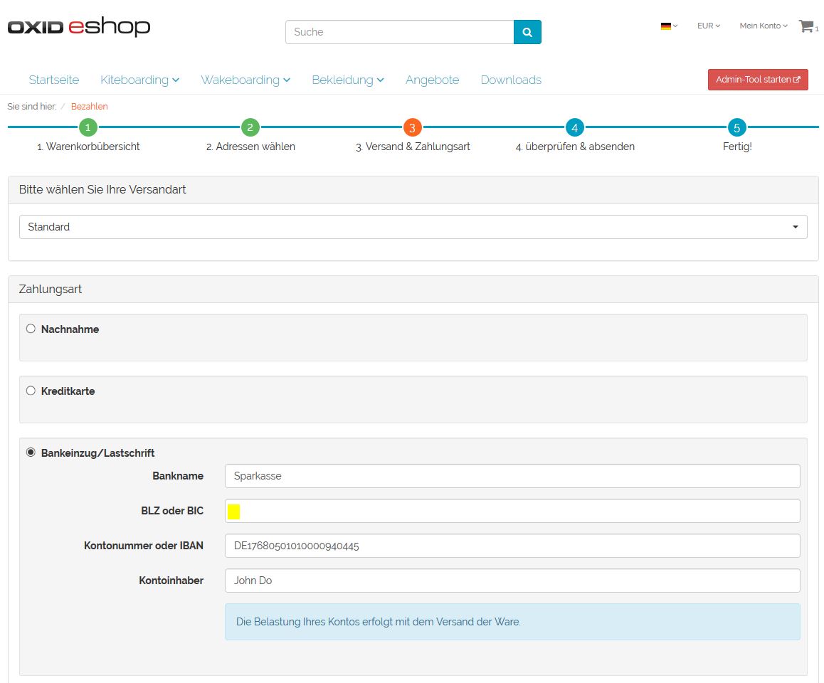Select the Nachnahme payment option
The width and height of the screenshot is (824, 683).
click(31, 329)
